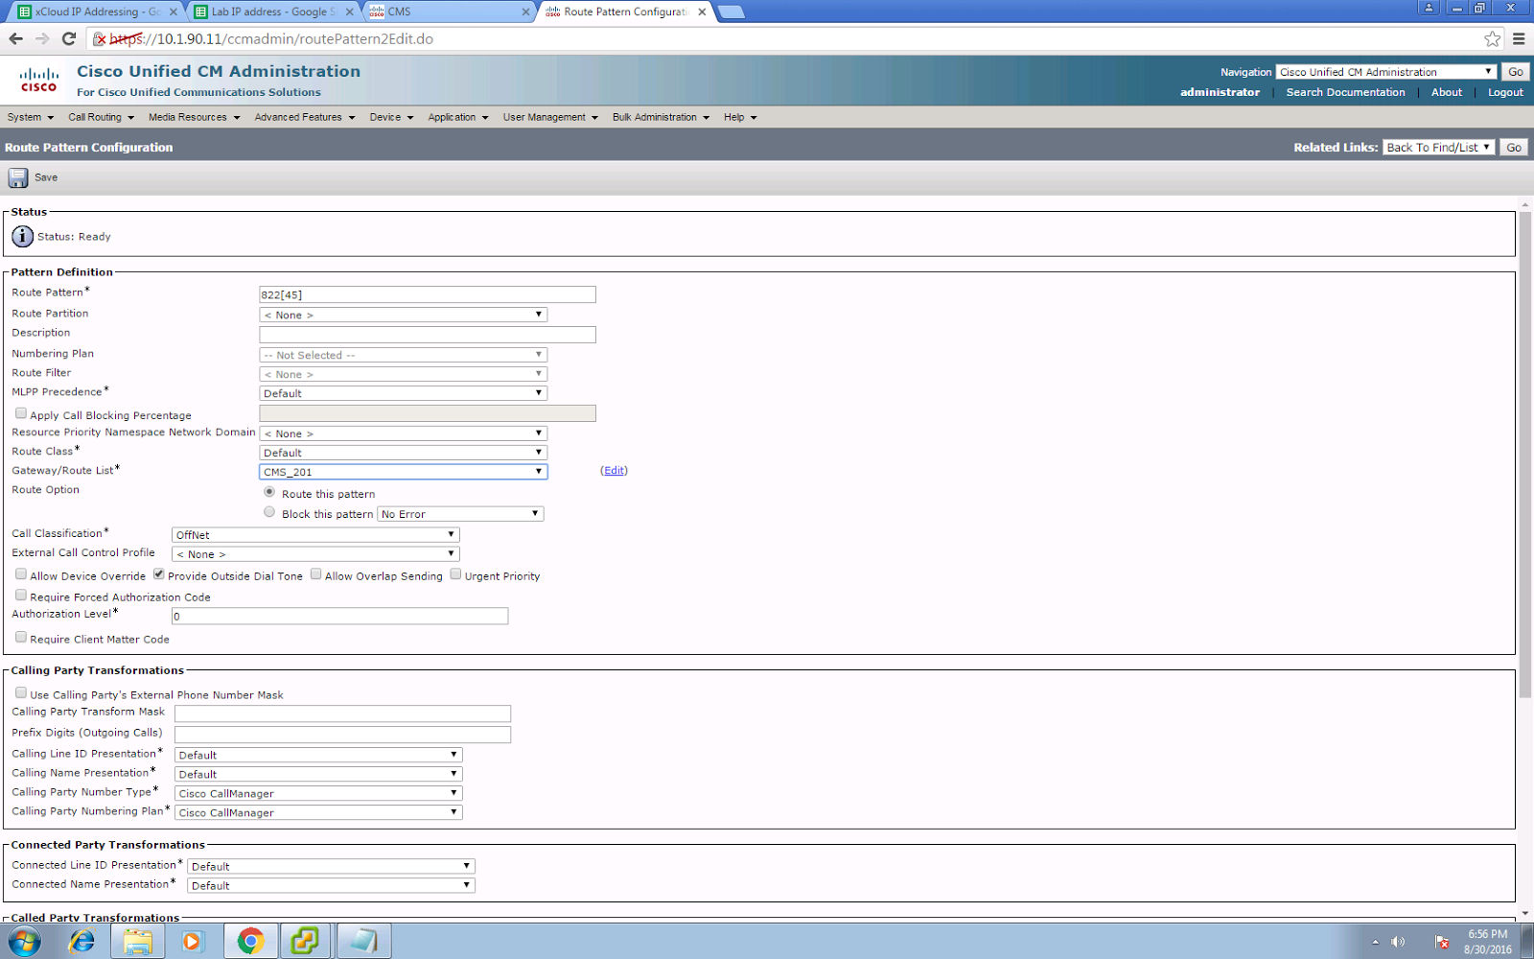Click the Go button next to Related Links
Screen dimensions: 1534x959
(x=1513, y=147)
